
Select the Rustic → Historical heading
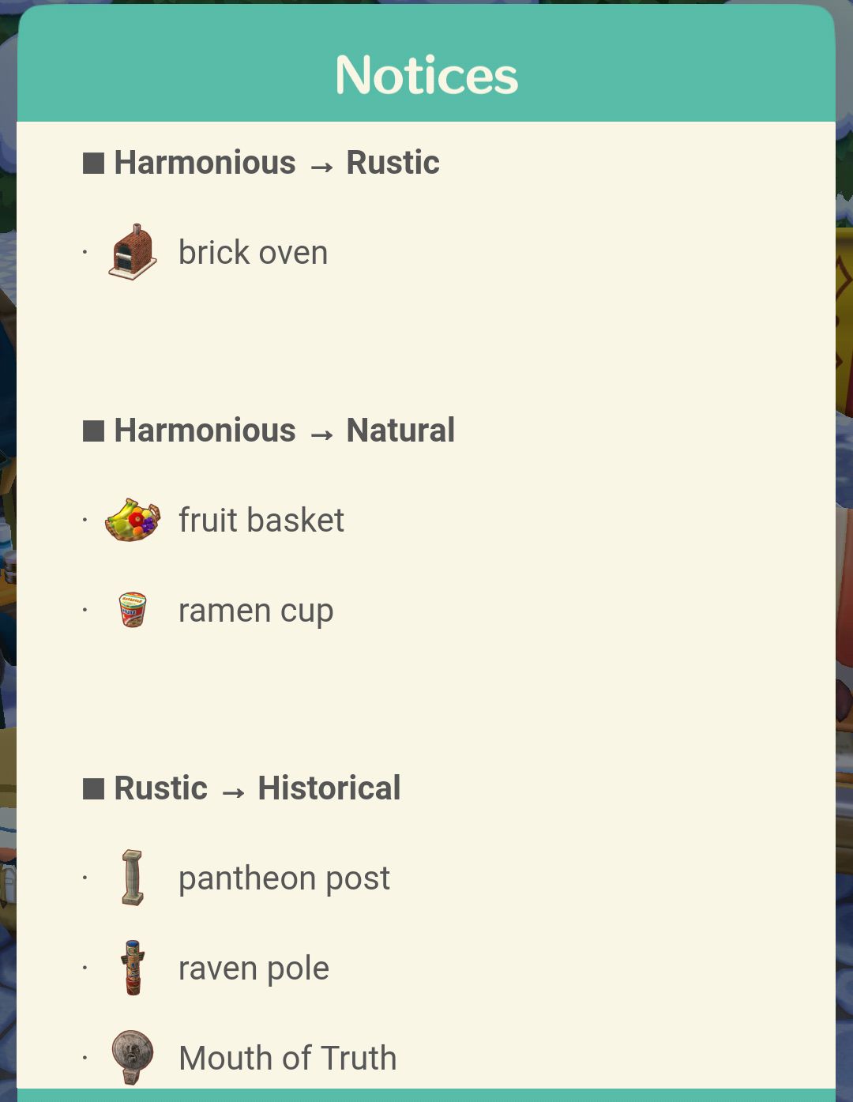[257, 788]
